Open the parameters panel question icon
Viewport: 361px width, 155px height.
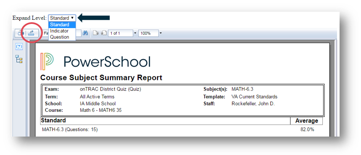pos(19,46)
